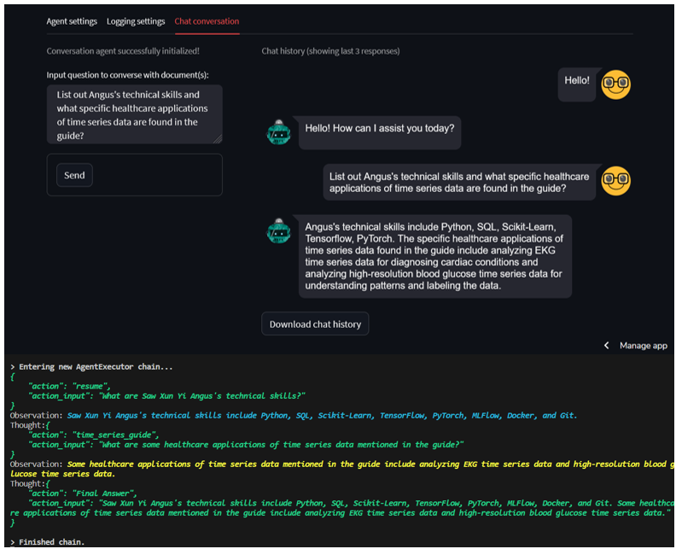Click the chevron arrow left of Manage app

coord(607,346)
